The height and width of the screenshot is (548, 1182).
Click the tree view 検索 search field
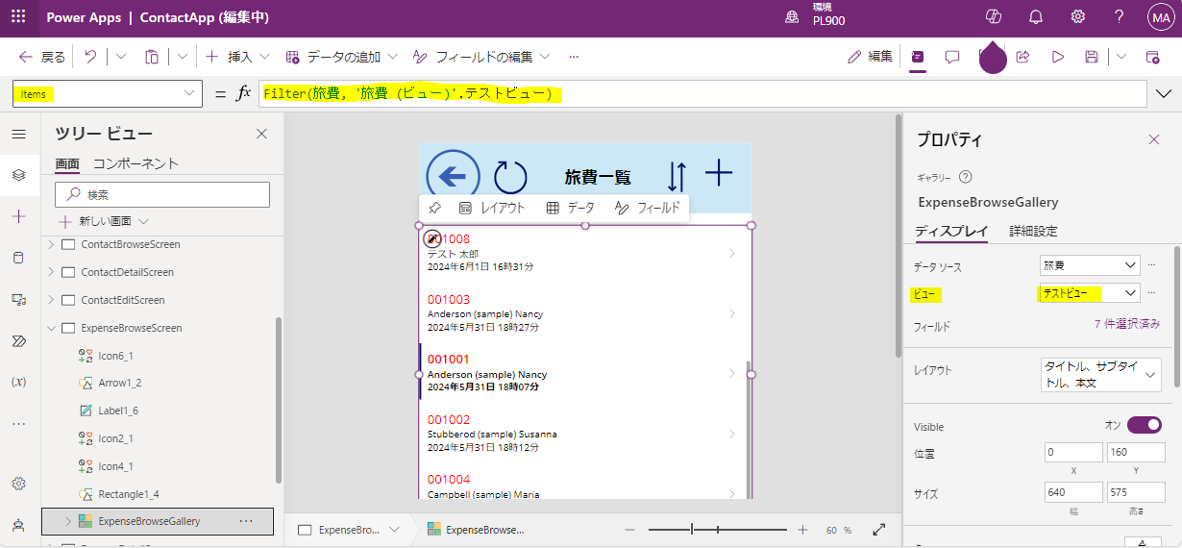tap(162, 194)
